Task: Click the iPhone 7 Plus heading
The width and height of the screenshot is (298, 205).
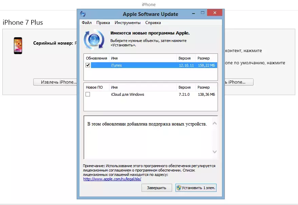Action: tap(23, 22)
